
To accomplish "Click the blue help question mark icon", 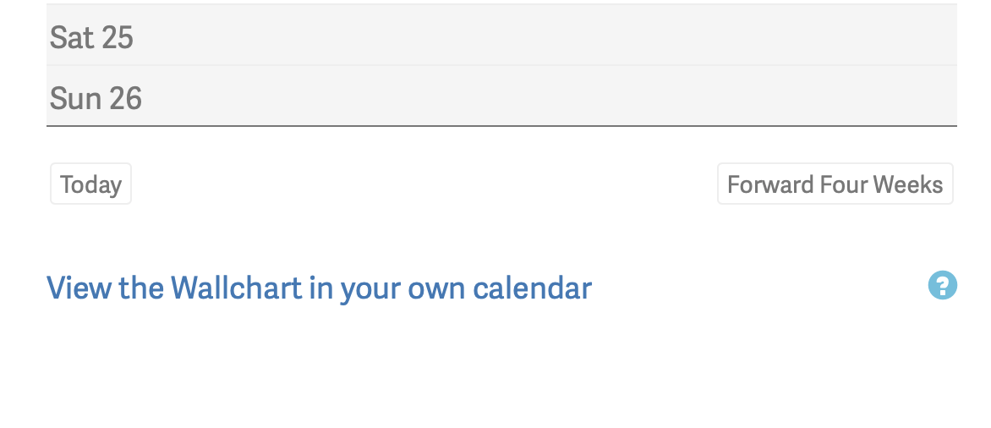I will click(x=942, y=286).
